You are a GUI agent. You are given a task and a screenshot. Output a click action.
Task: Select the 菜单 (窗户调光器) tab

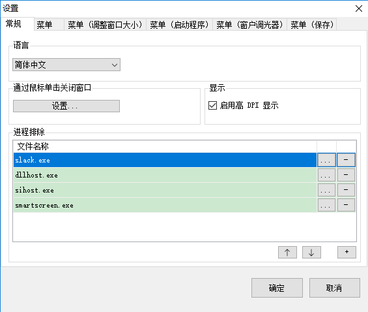[x=249, y=25]
